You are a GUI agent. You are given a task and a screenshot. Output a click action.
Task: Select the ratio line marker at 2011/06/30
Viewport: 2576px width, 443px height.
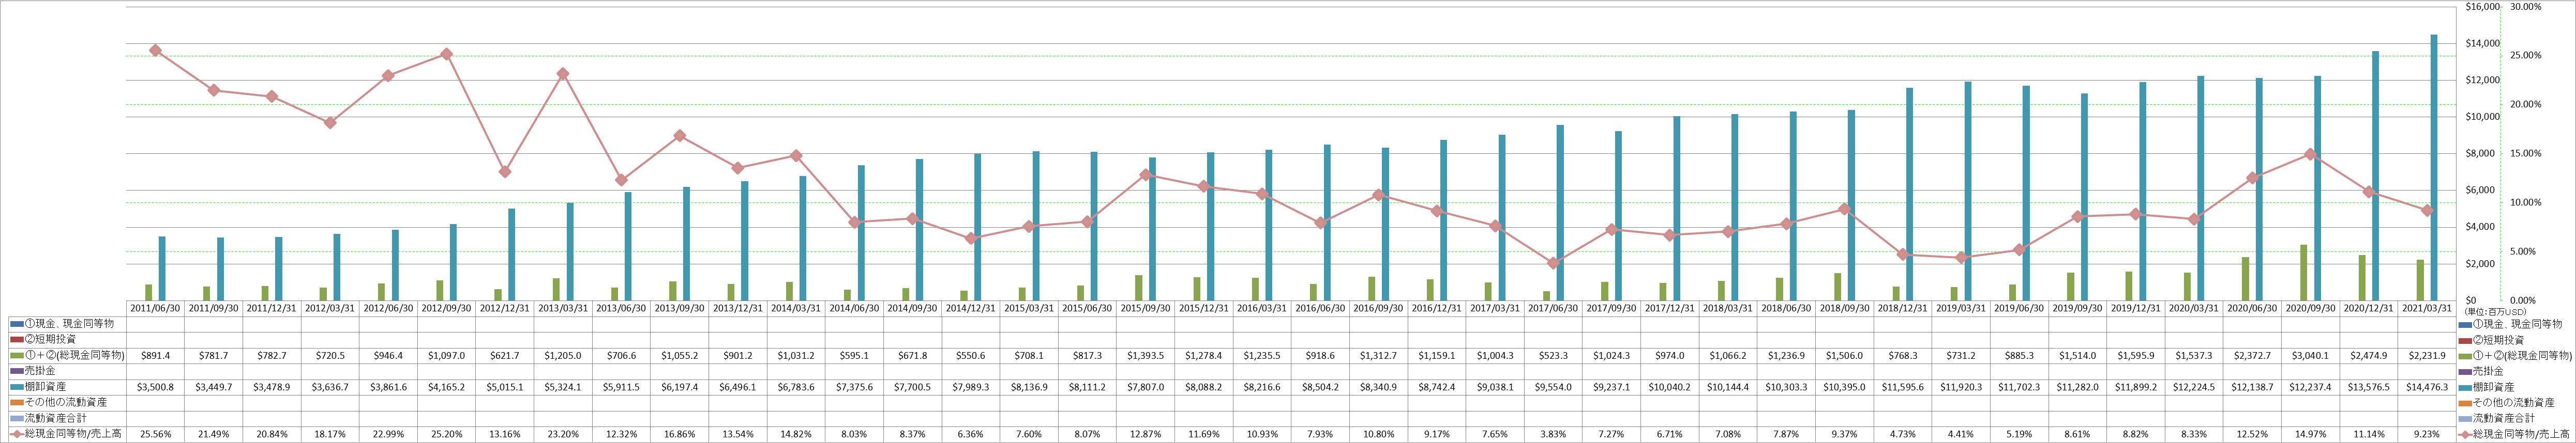point(155,50)
